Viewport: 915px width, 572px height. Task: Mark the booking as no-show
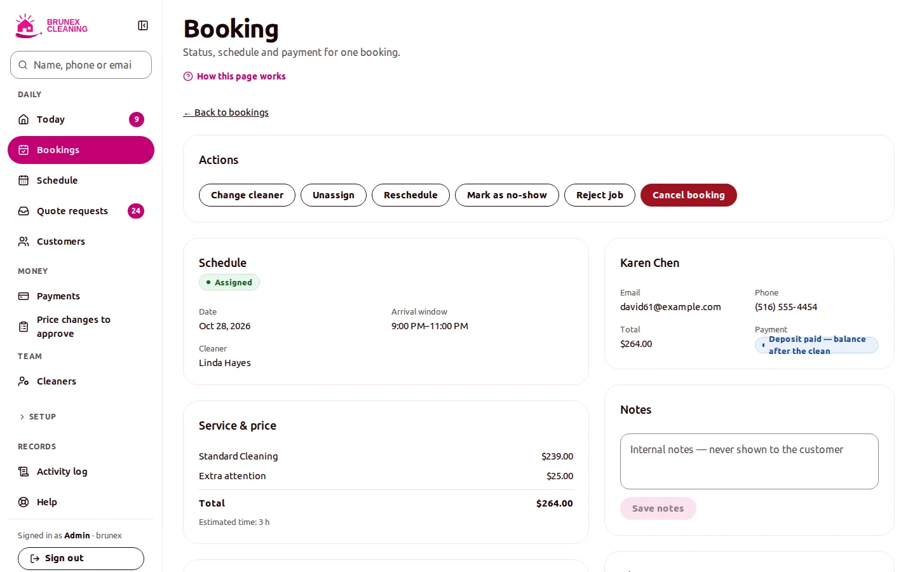507,195
